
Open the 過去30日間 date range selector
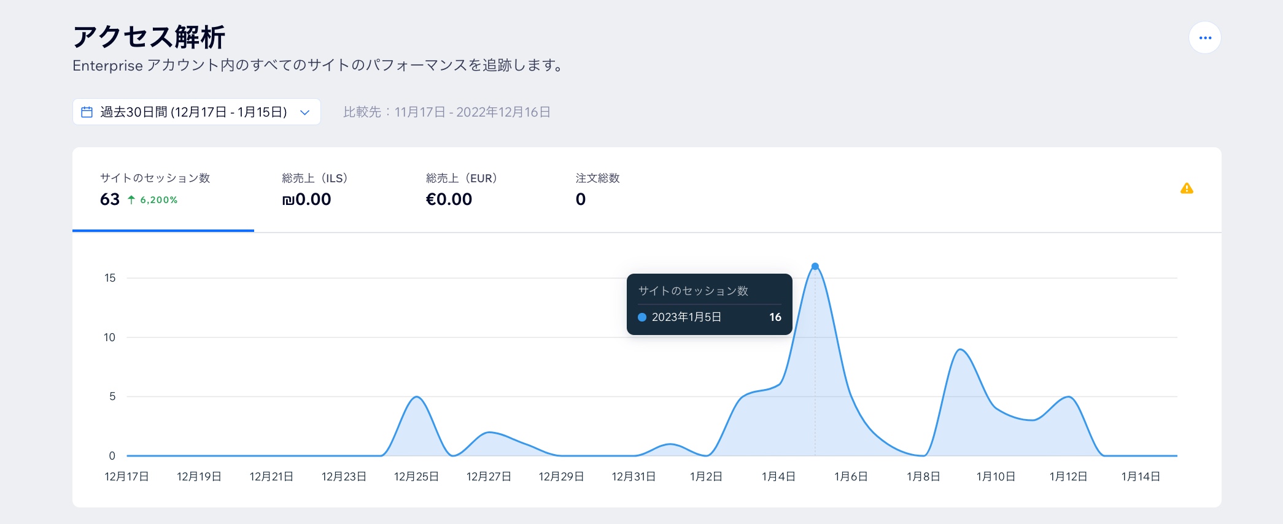point(196,112)
